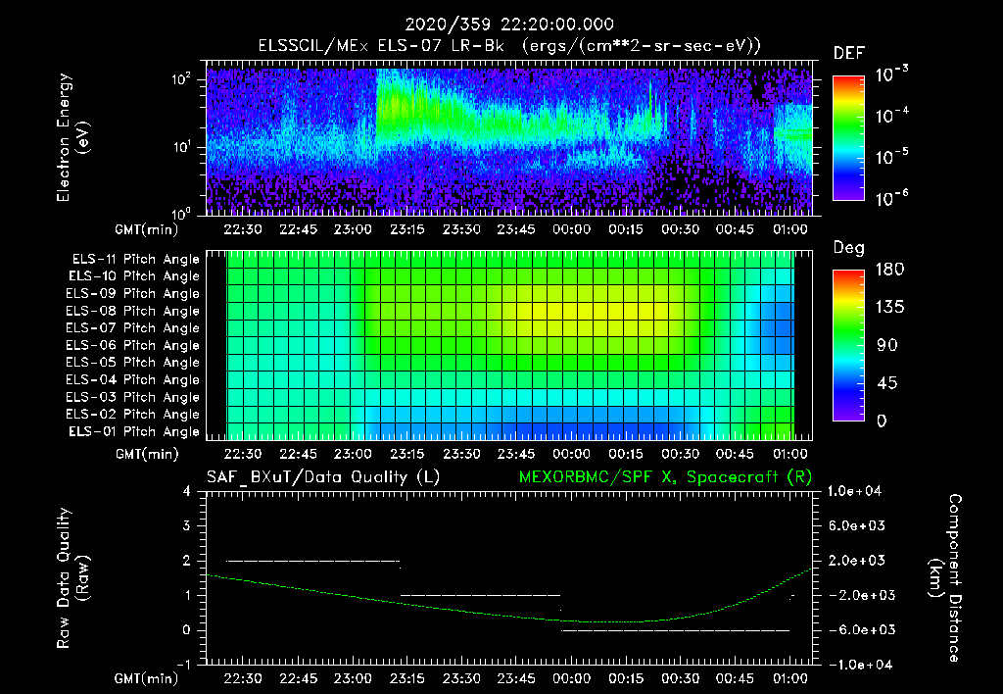Click 'GMT(min)' under the spectrogram panel

147,229
